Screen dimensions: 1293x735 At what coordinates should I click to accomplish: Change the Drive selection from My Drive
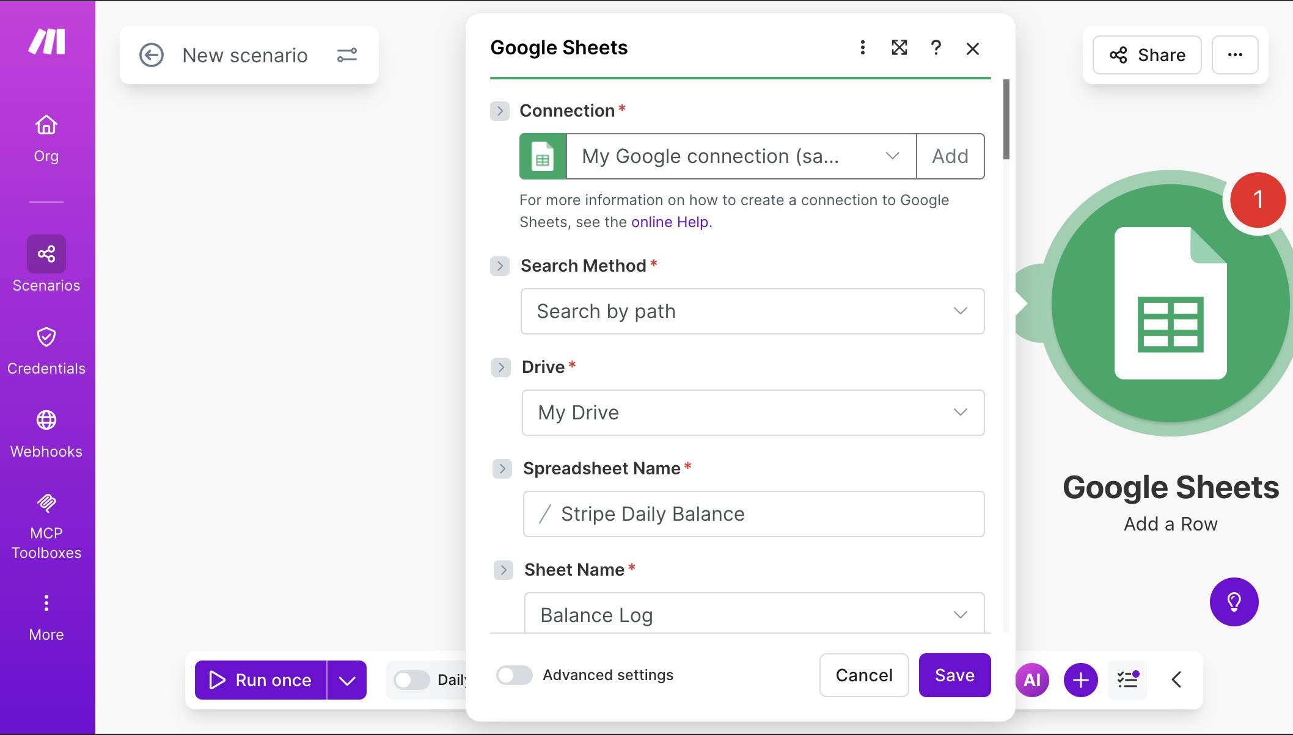click(x=752, y=413)
